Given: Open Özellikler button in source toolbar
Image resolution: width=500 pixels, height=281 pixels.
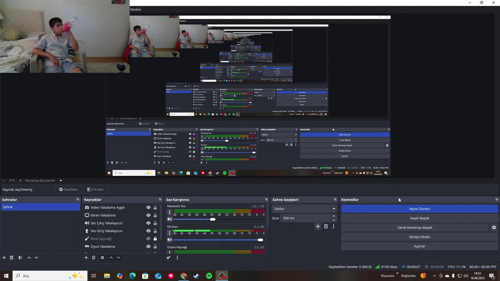Looking at the screenshot, I should click(69, 190).
